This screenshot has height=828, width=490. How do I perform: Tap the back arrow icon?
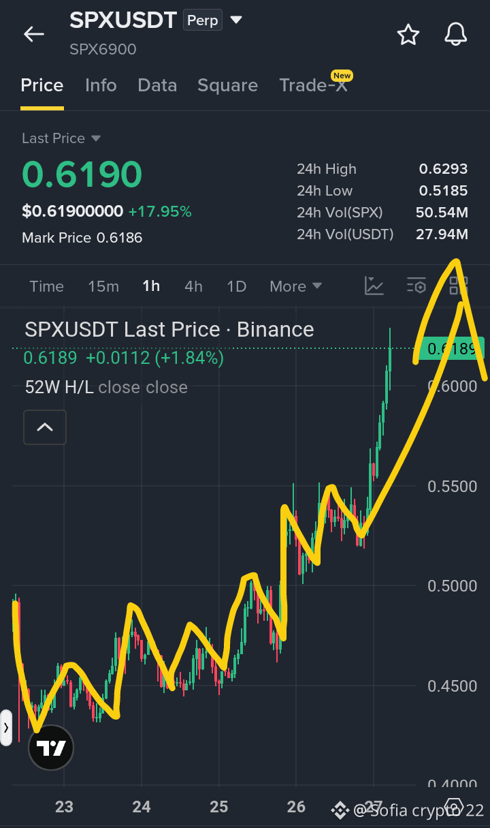pos(33,34)
